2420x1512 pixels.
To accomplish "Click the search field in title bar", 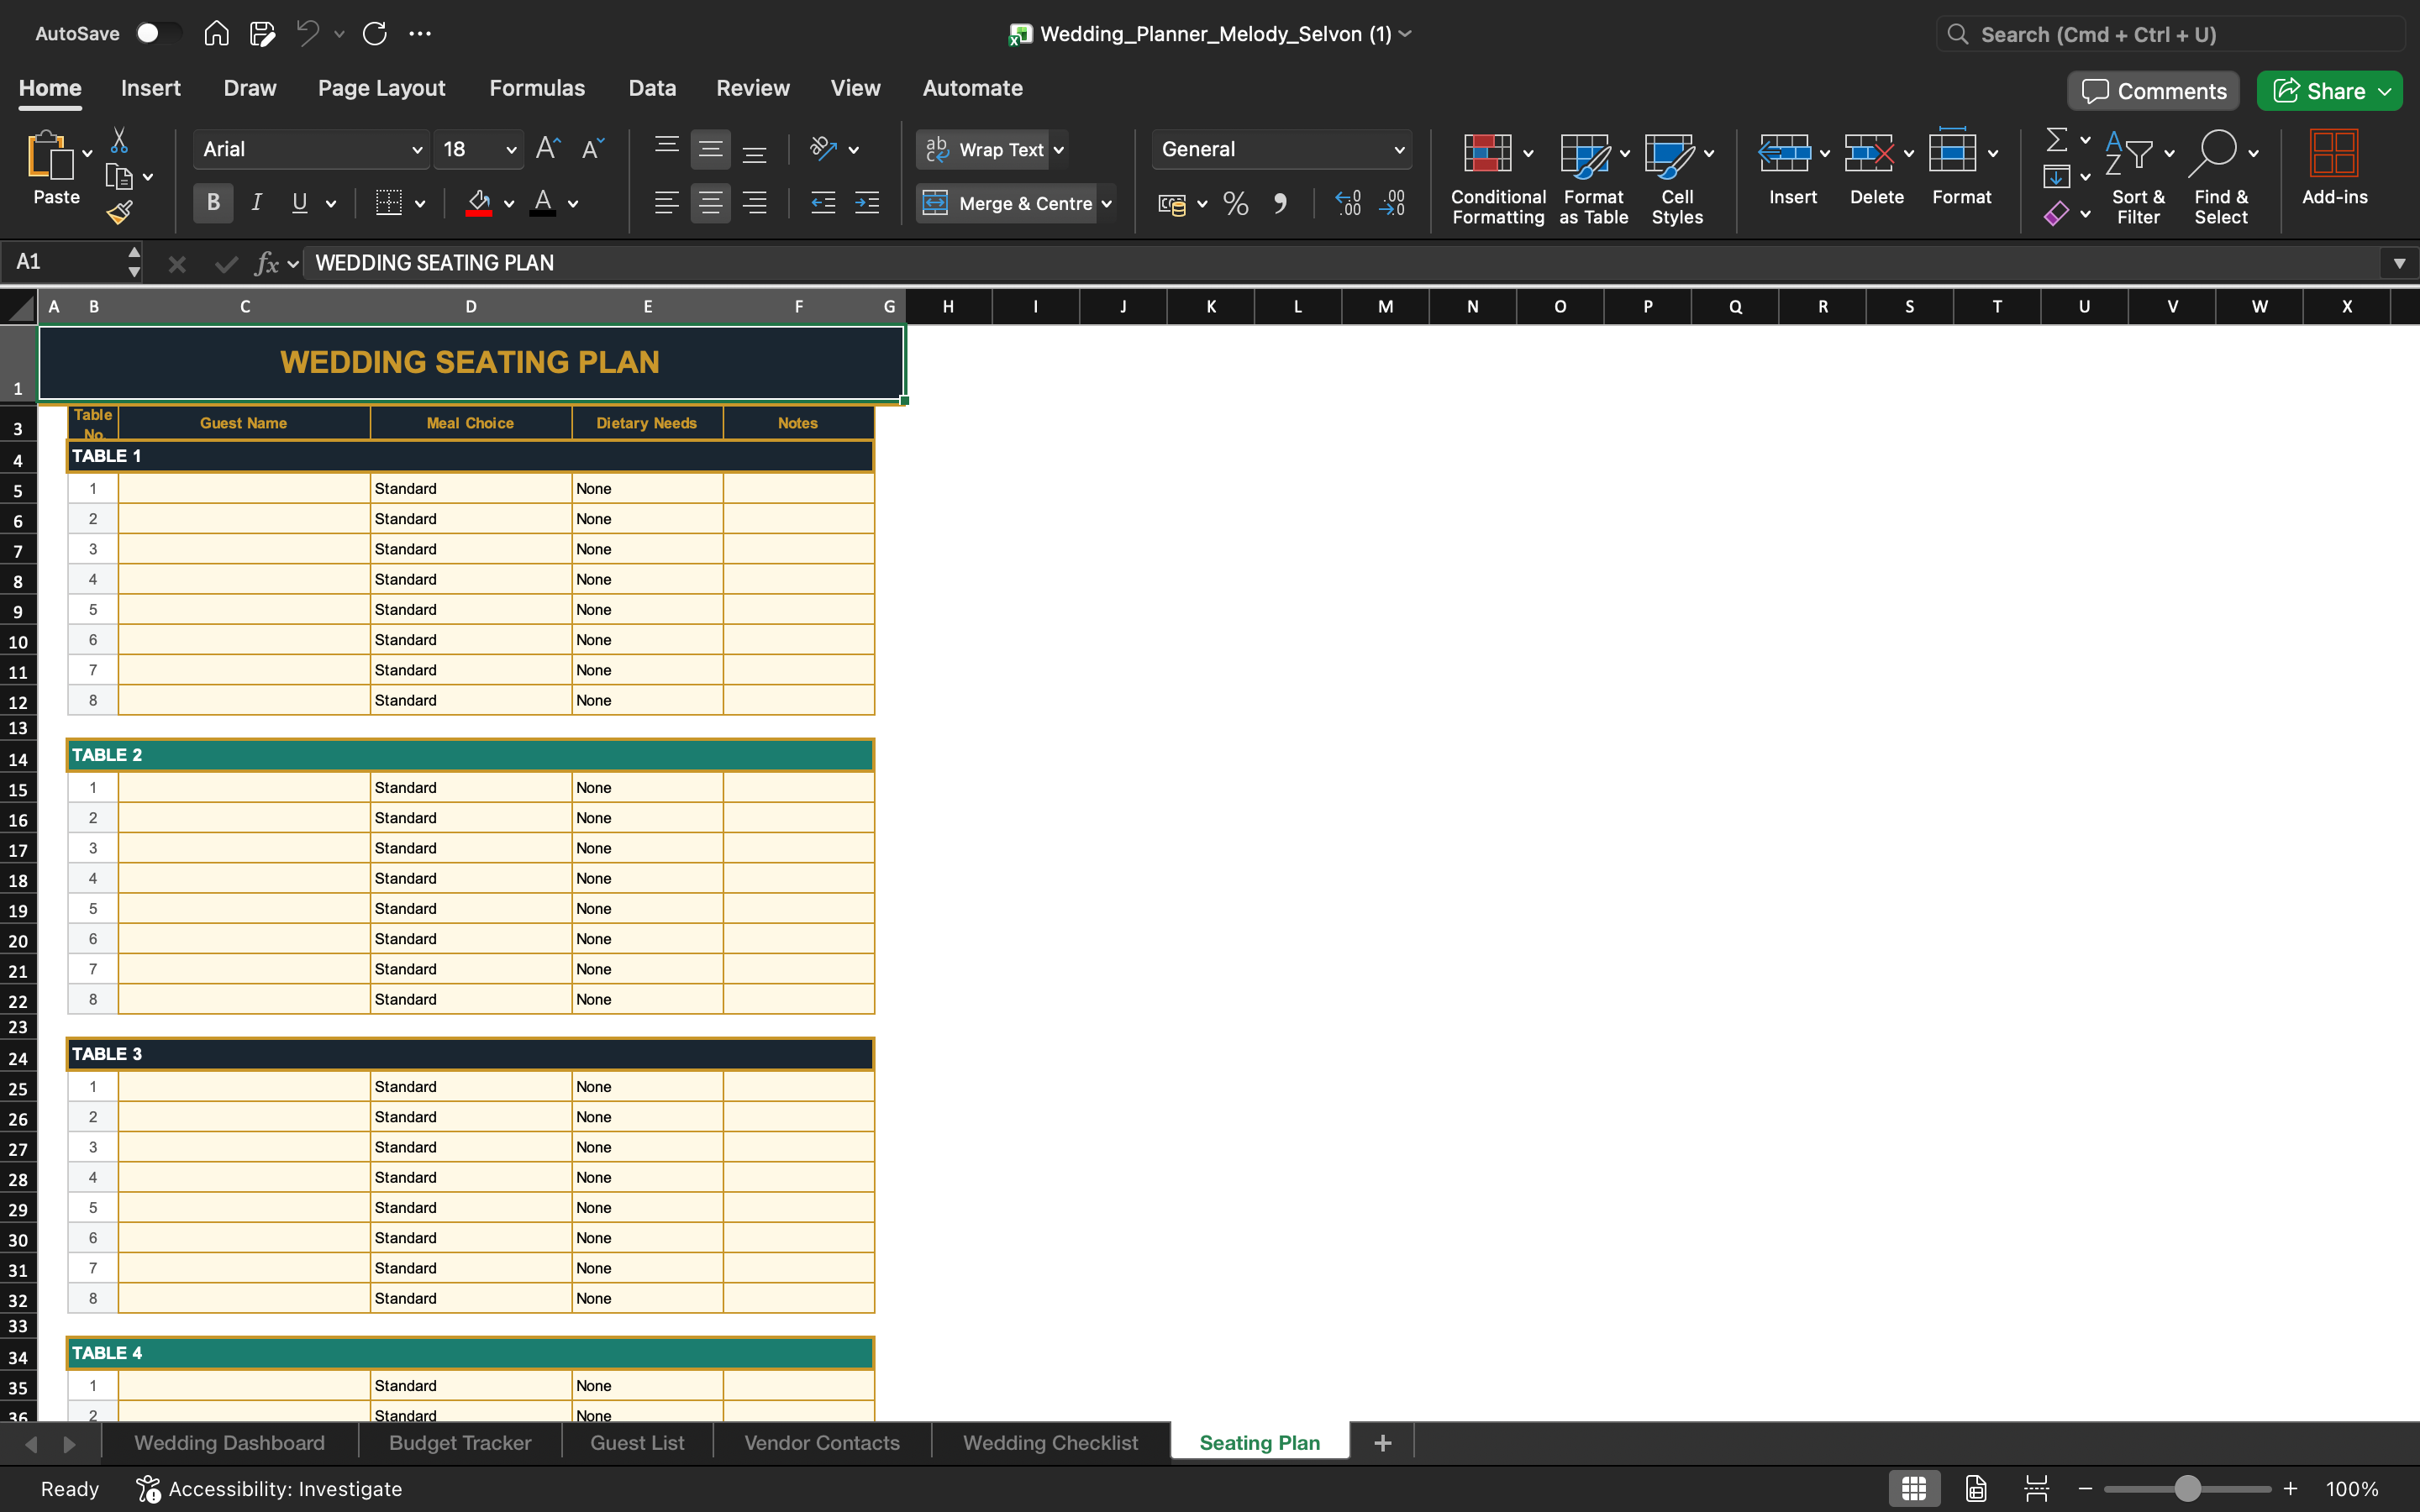I will tap(2170, 34).
